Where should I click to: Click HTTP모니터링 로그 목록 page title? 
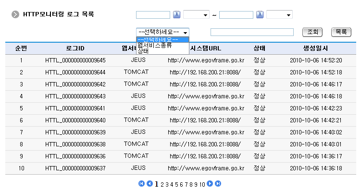59,14
